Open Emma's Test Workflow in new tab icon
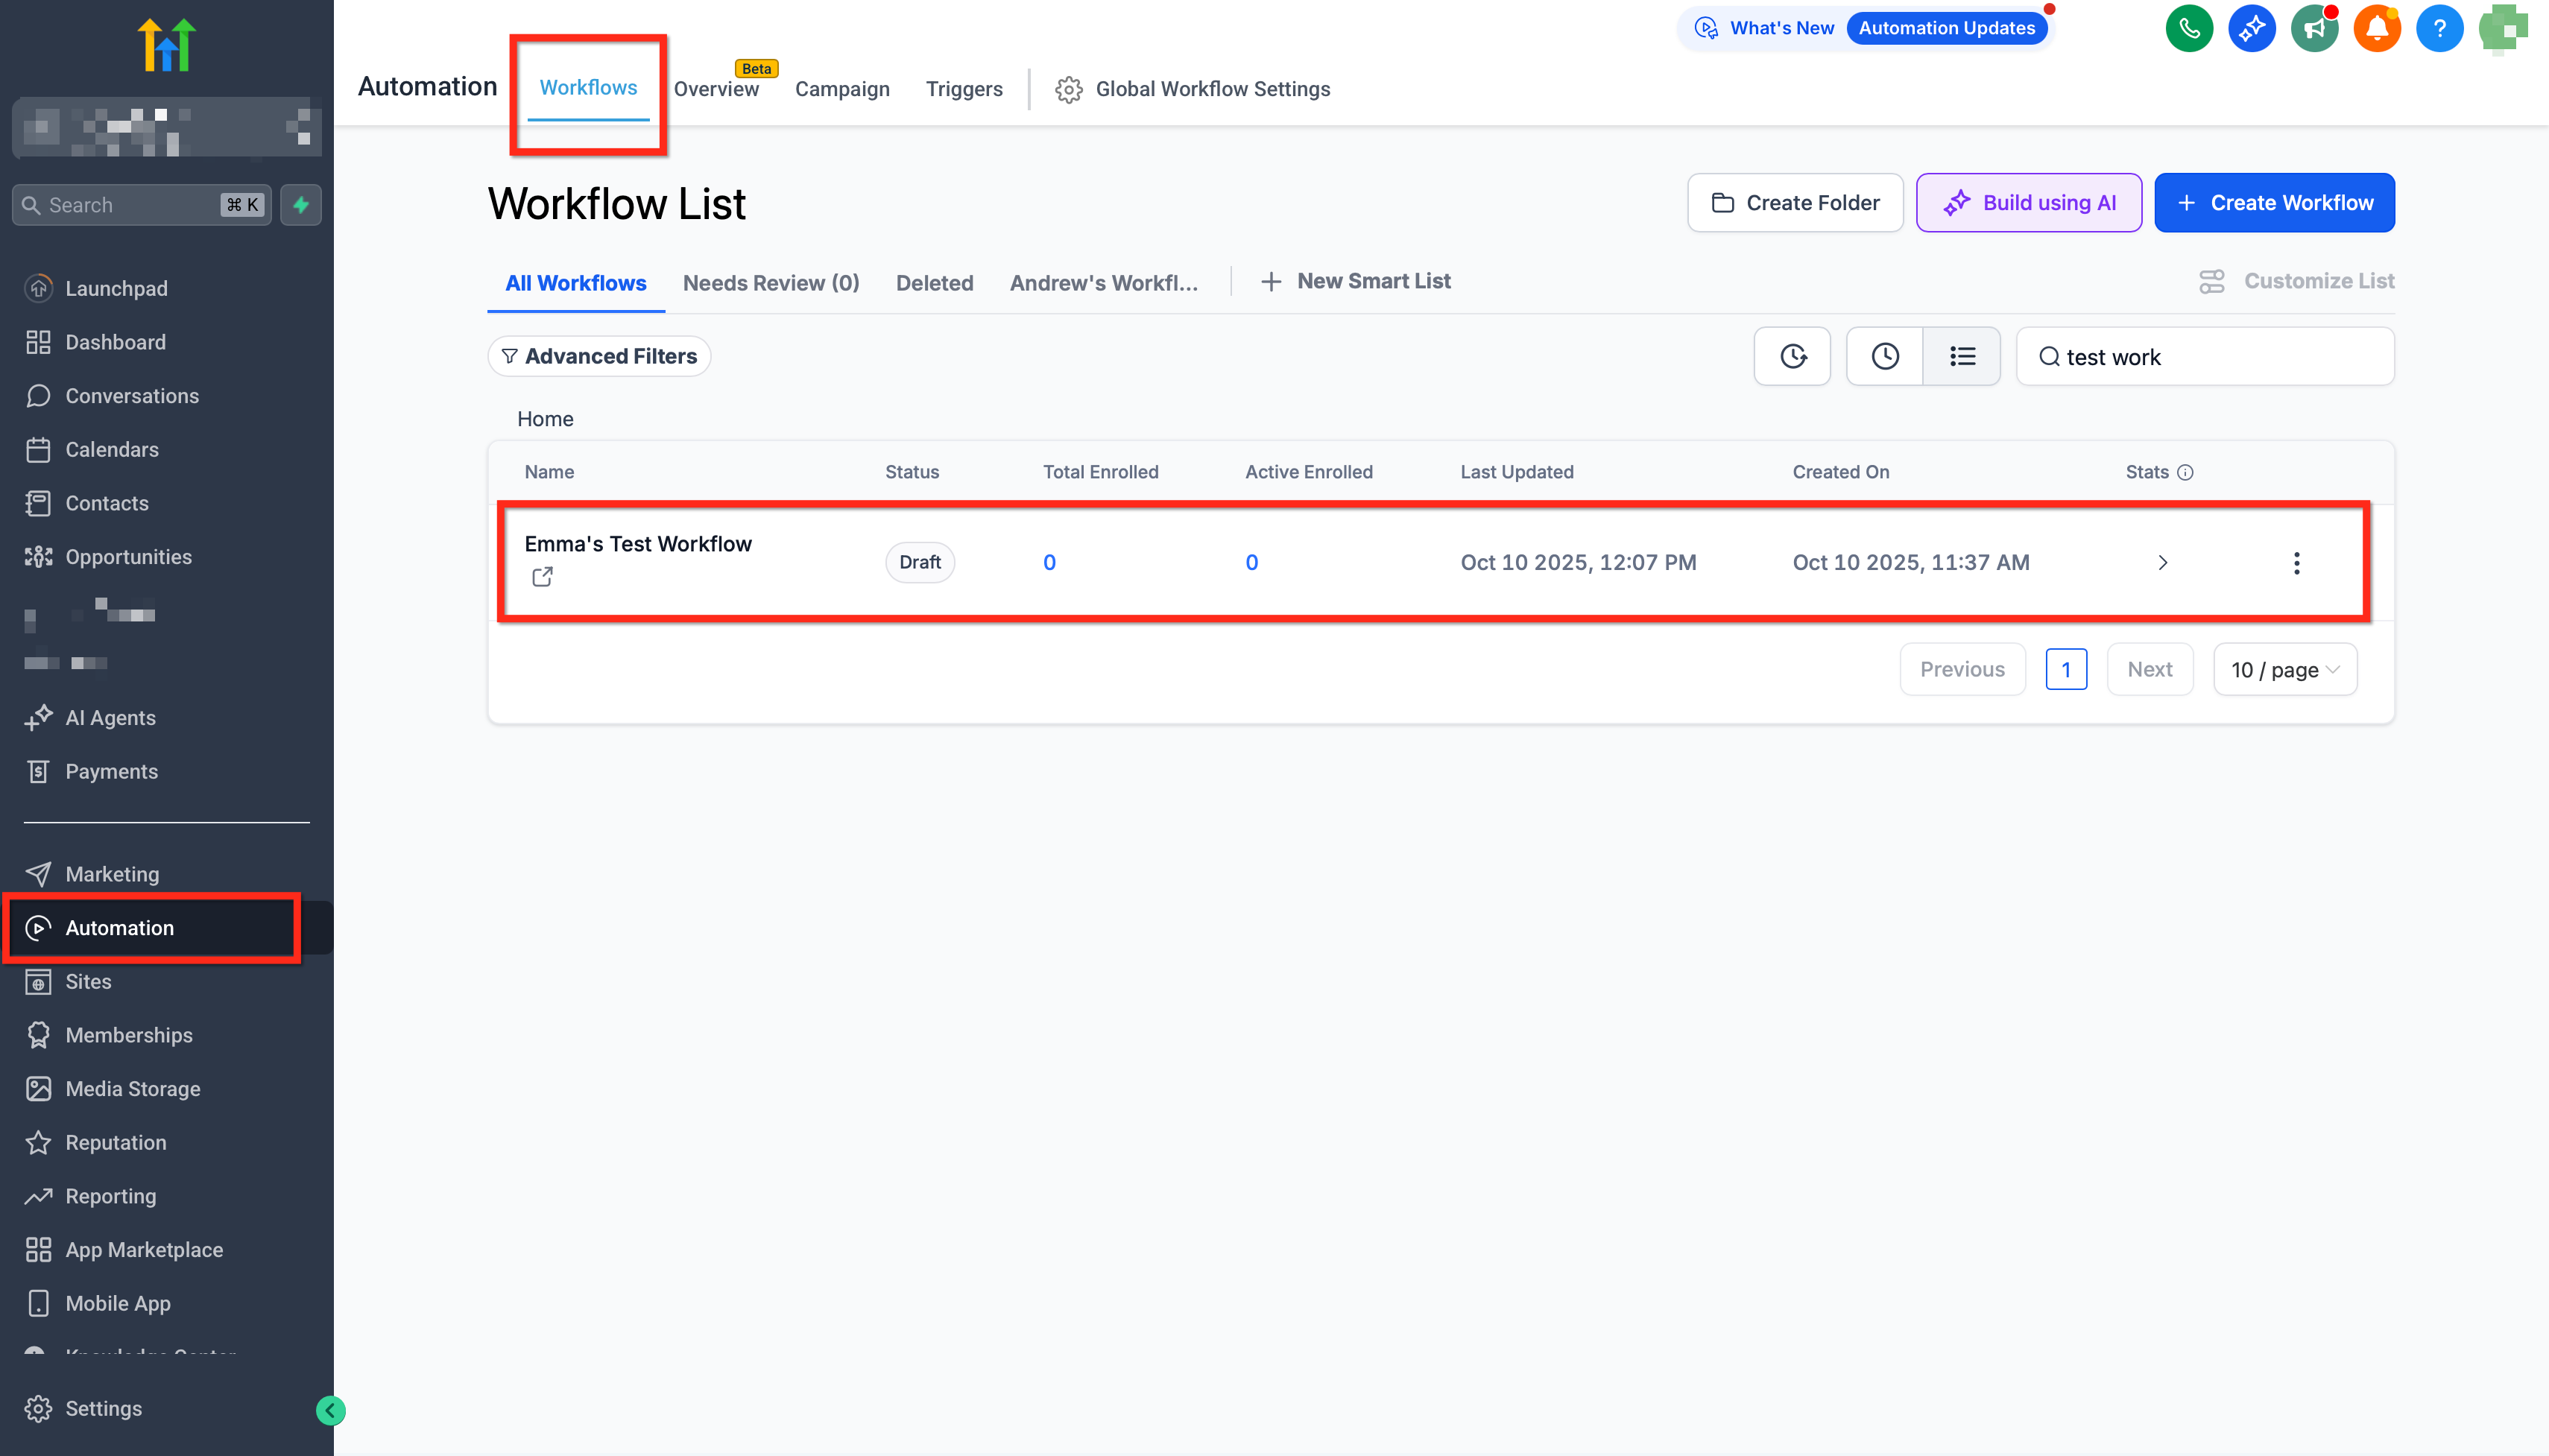This screenshot has height=1456, width=2549. (x=542, y=577)
